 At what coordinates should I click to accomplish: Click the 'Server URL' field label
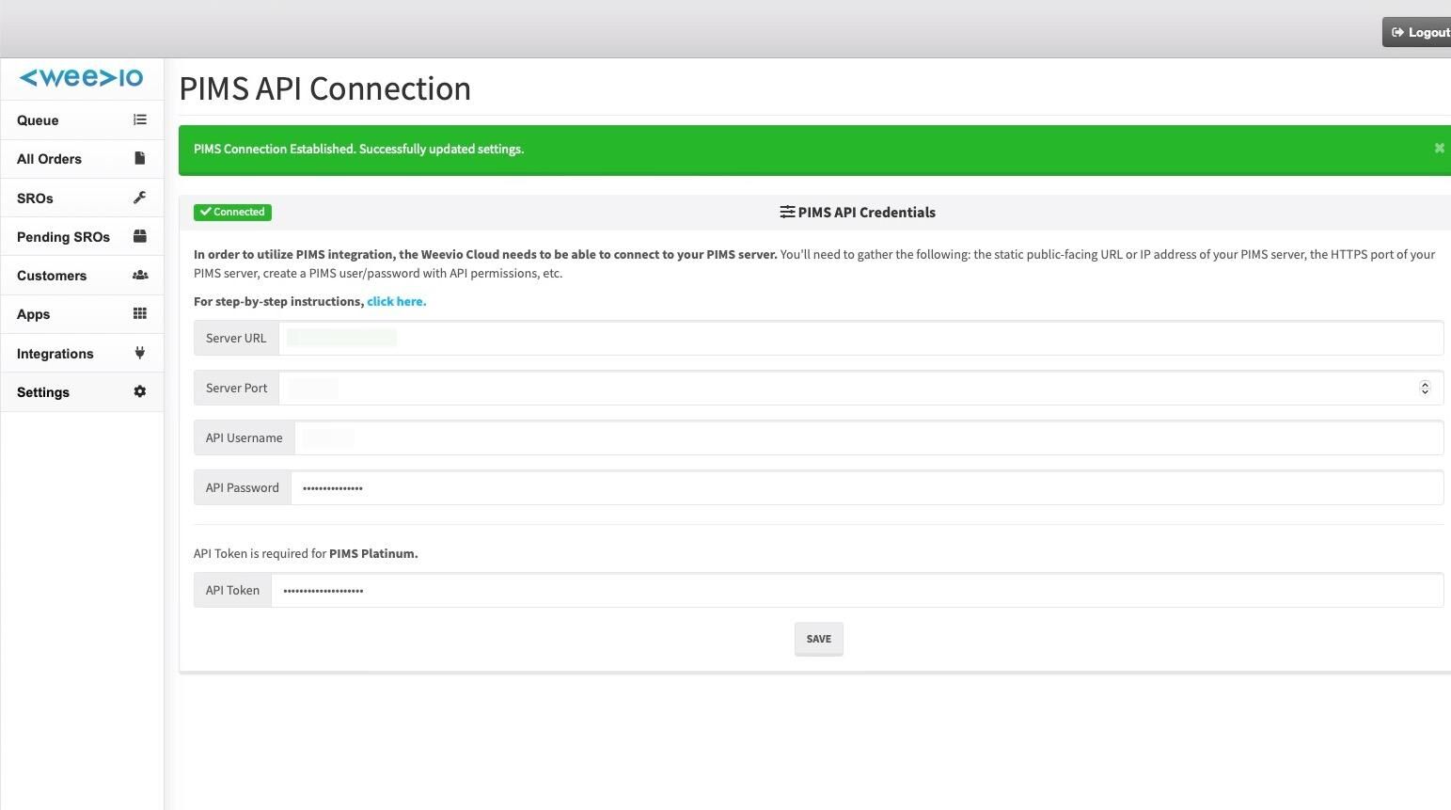236,338
